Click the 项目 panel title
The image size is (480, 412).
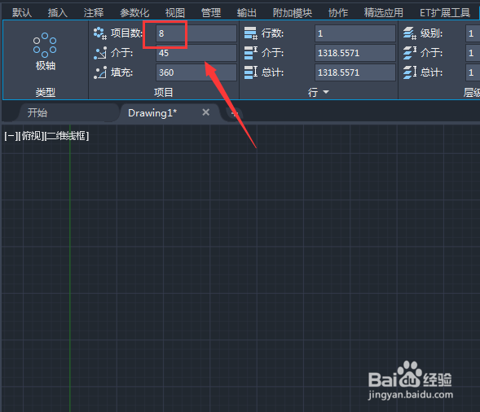tap(164, 92)
